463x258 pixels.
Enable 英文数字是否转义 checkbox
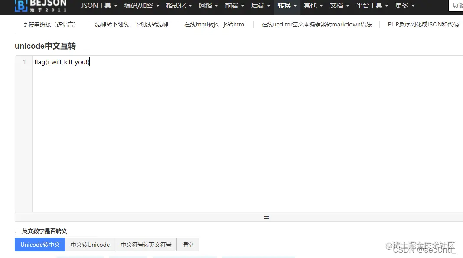(17, 231)
